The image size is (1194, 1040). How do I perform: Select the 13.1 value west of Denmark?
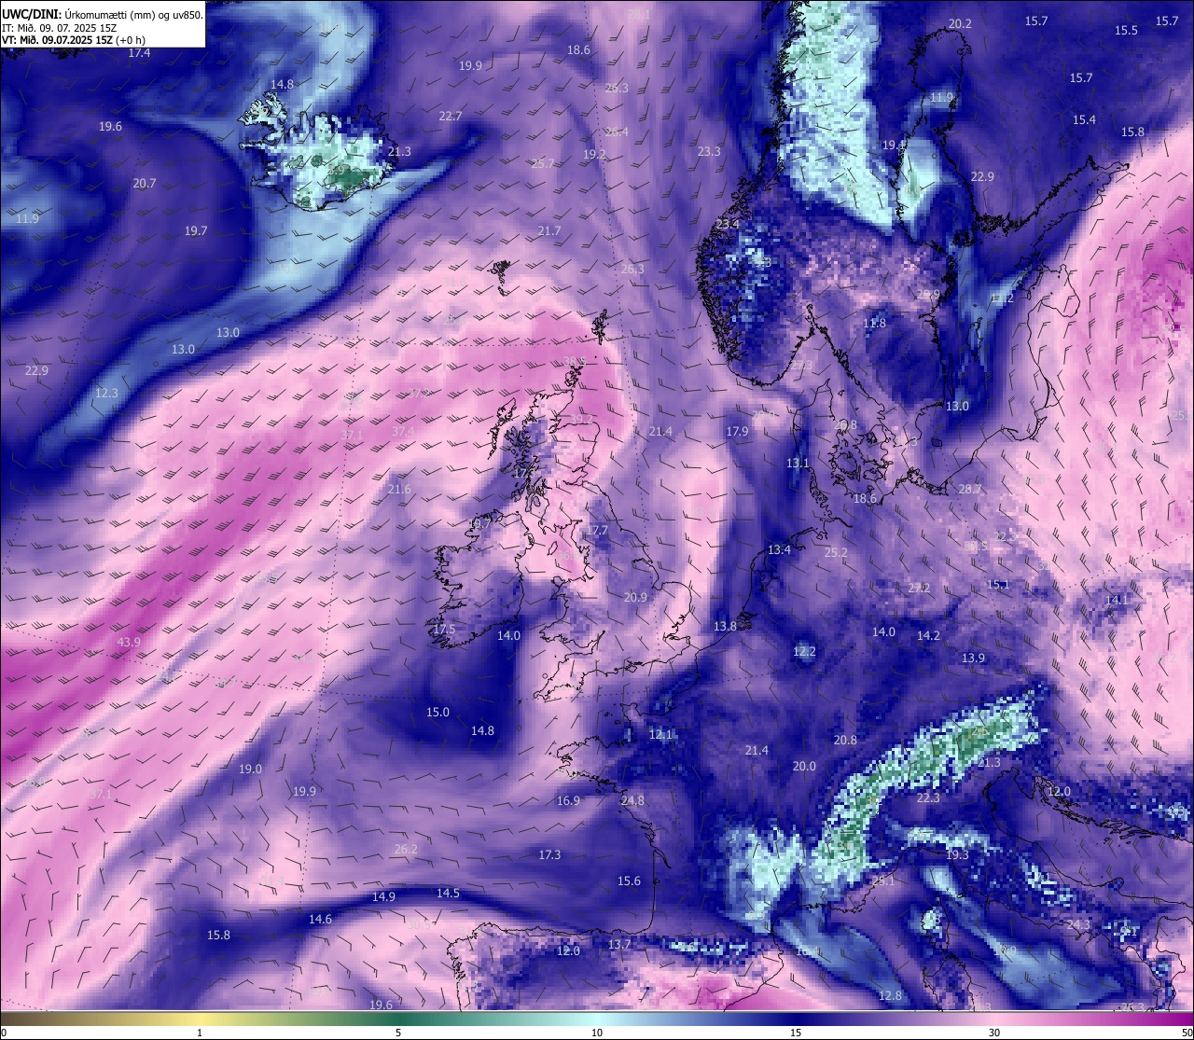coord(798,464)
